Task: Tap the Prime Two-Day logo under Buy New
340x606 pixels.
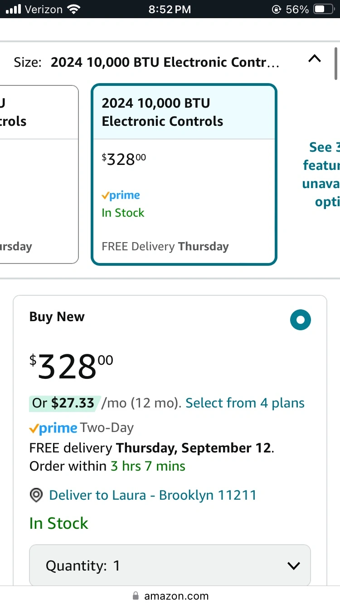Action: [x=53, y=428]
